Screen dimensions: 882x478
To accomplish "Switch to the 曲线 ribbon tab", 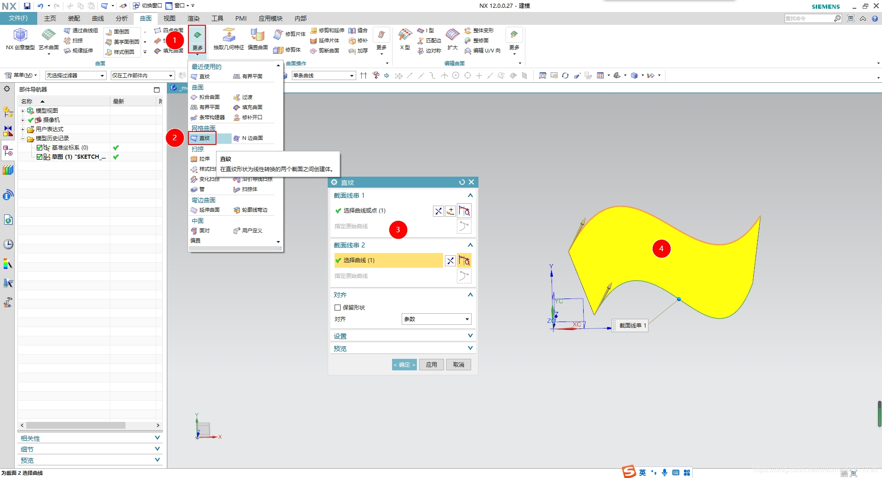I will [x=98, y=18].
